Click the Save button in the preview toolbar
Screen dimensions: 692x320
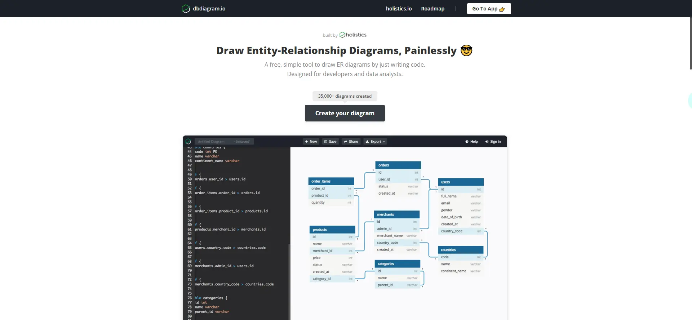pyautogui.click(x=331, y=142)
